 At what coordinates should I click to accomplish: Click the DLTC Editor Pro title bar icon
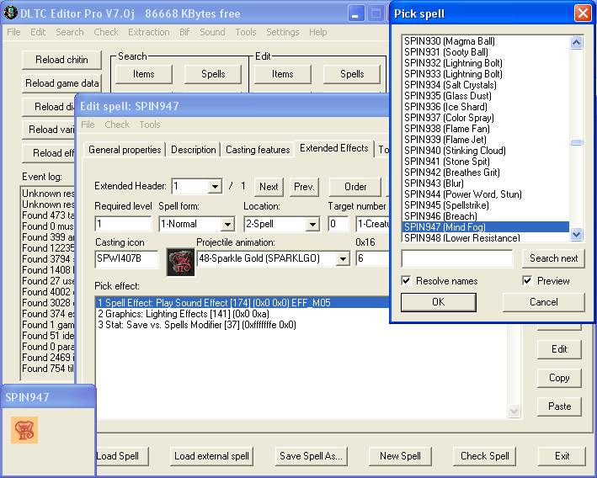pyautogui.click(x=10, y=13)
